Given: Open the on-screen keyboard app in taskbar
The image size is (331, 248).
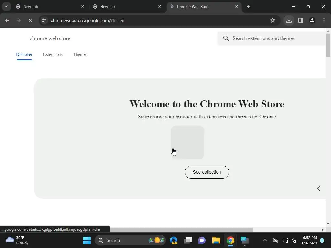Looking at the screenshot, I should coord(245,240).
